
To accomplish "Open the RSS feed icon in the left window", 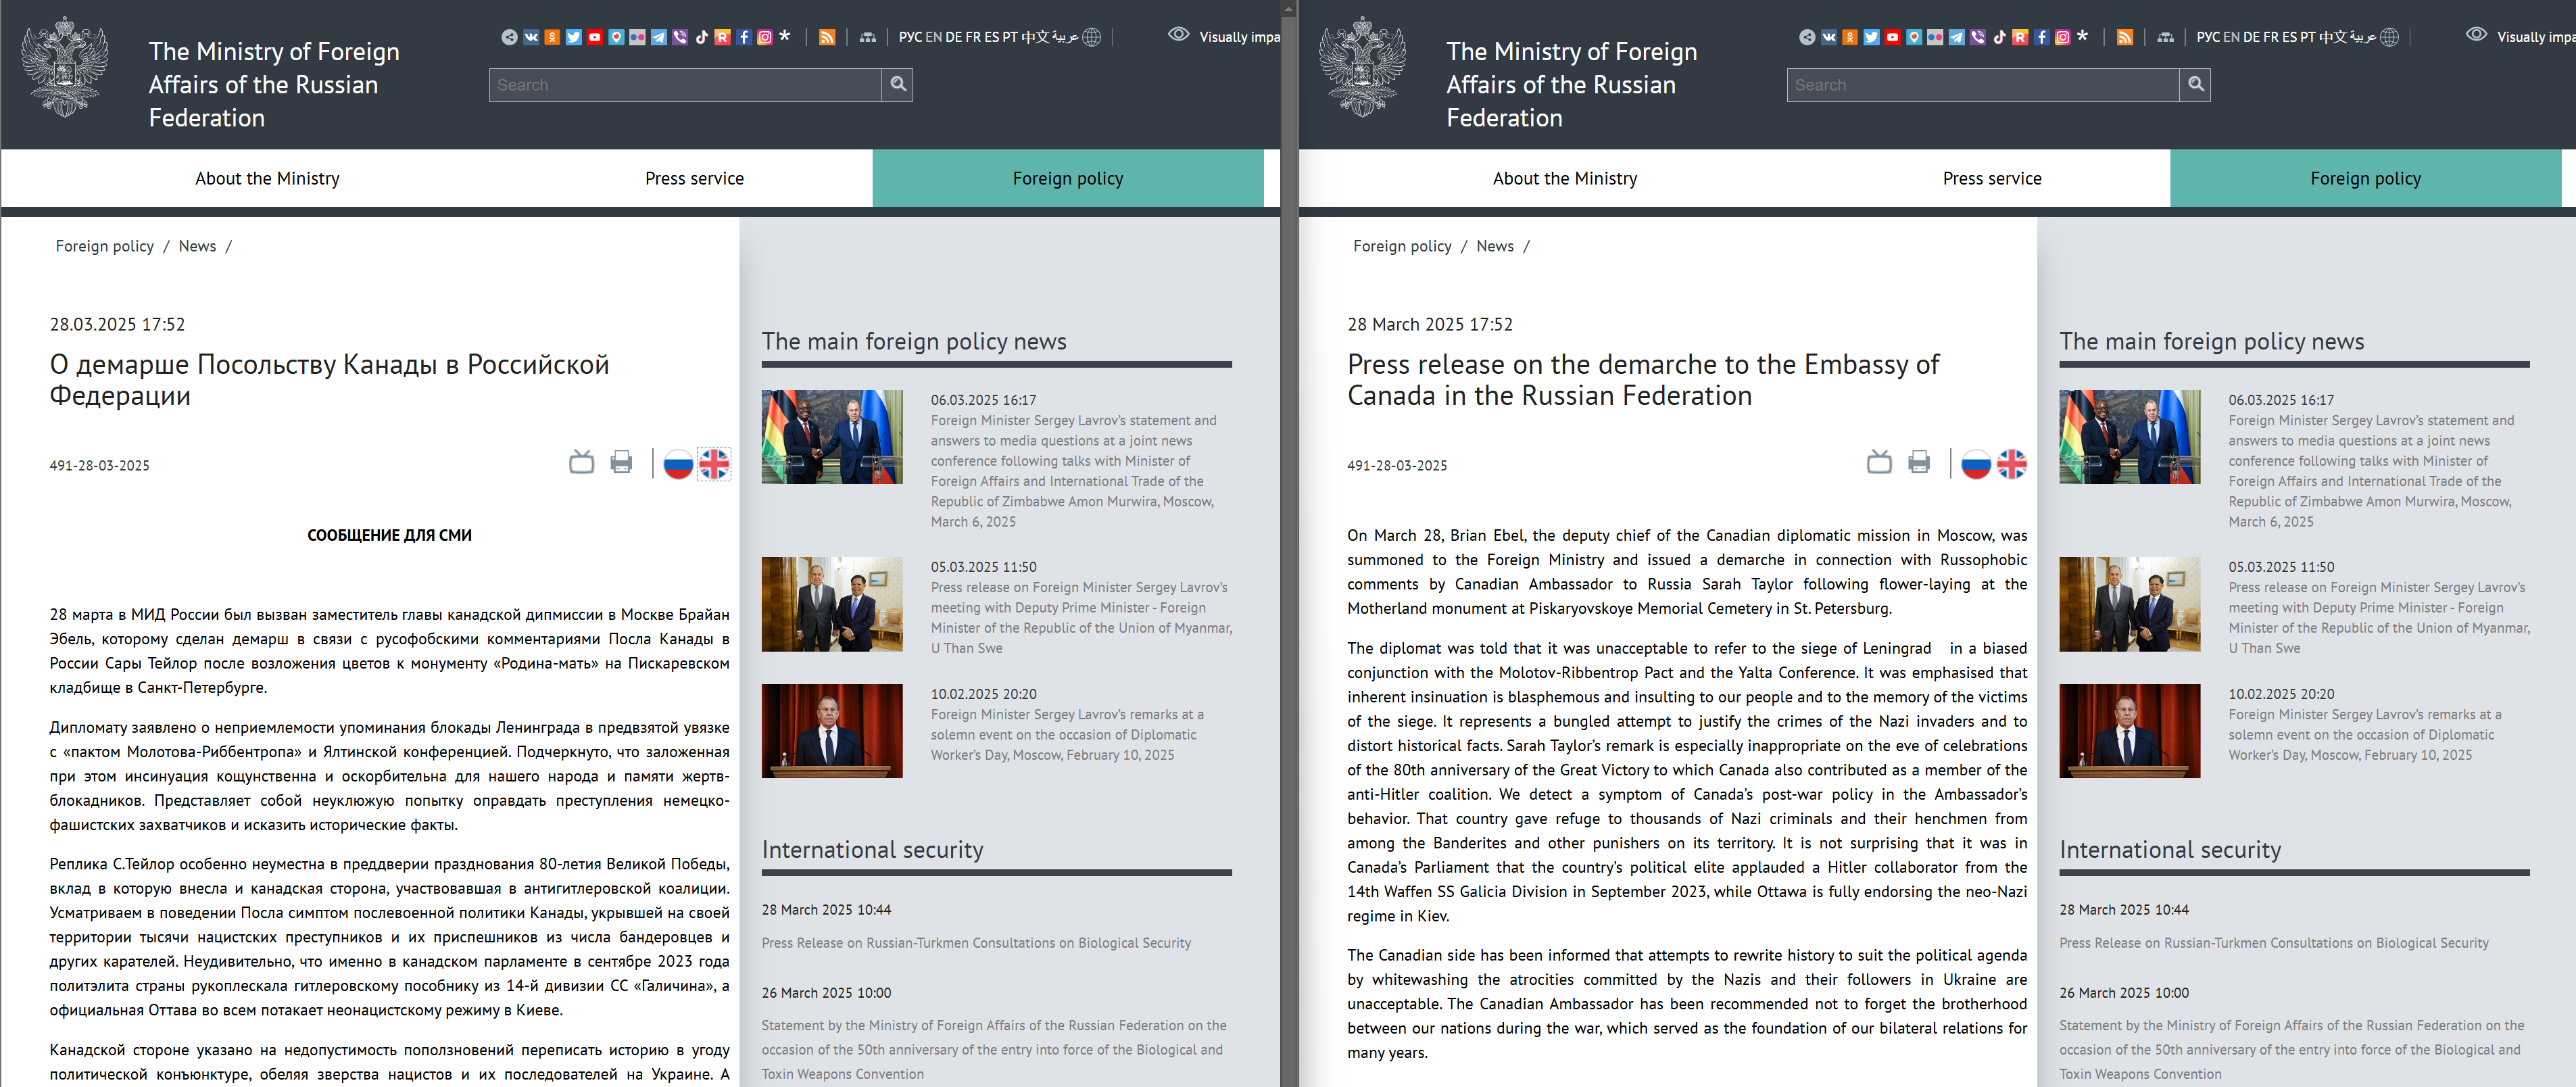I will 827,37.
